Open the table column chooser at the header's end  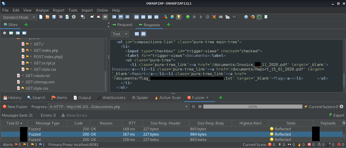tap(344, 123)
